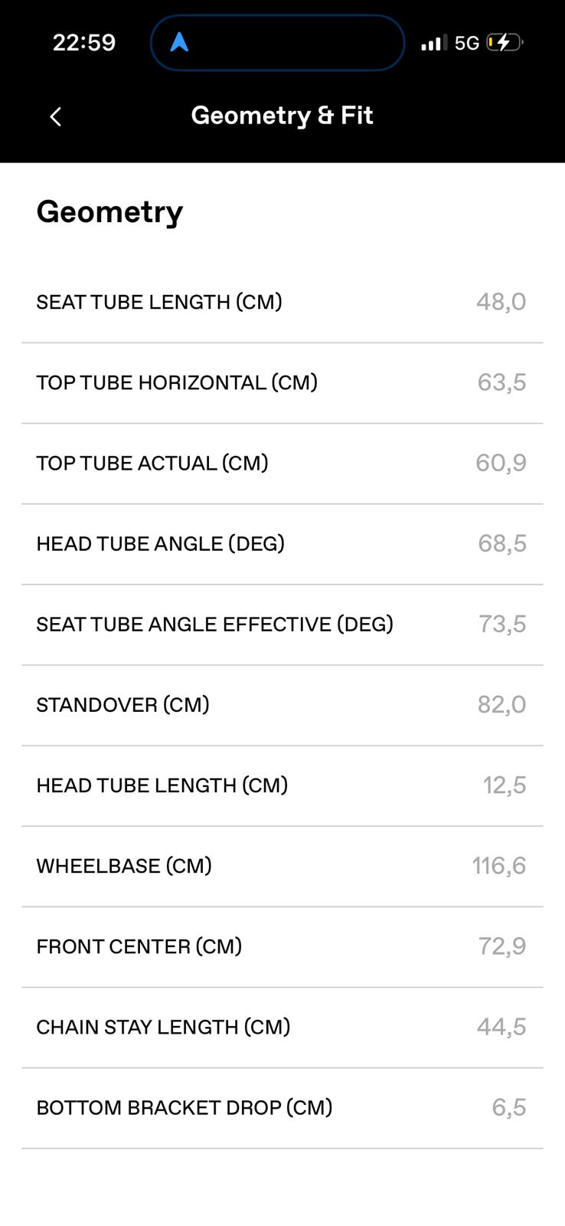The width and height of the screenshot is (565, 1226).
Task: Select the Head Tube Angle row
Action: point(282,544)
